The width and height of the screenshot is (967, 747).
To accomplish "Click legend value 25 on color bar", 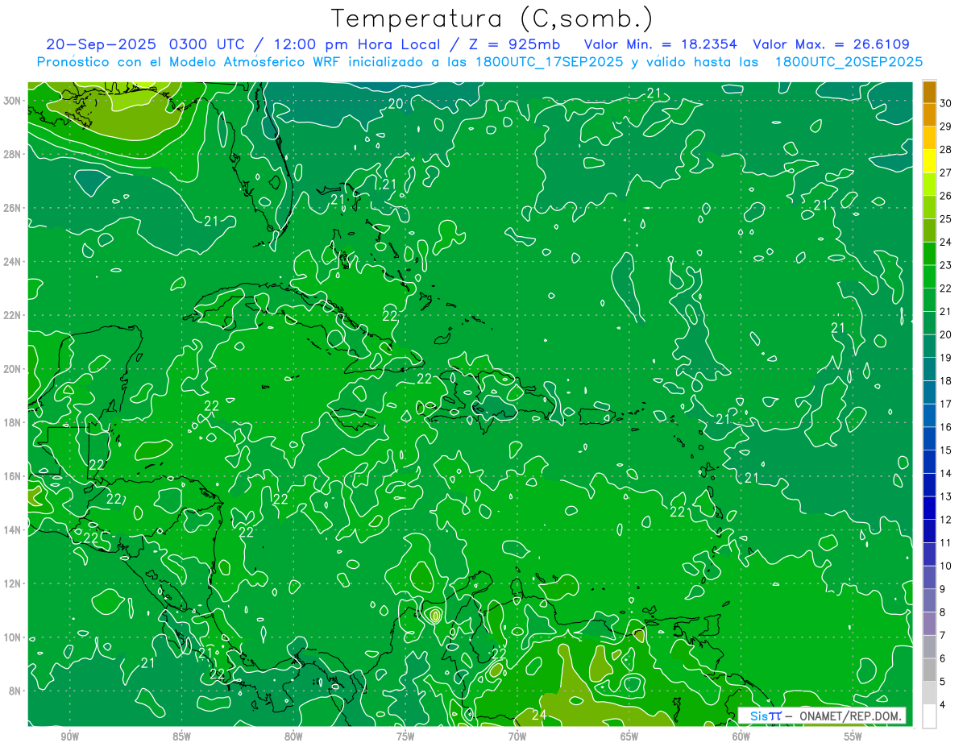I will (946, 218).
